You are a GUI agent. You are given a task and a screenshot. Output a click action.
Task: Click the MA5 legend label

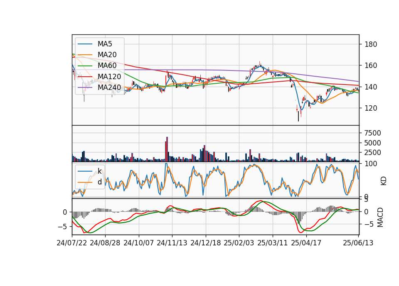coord(105,44)
